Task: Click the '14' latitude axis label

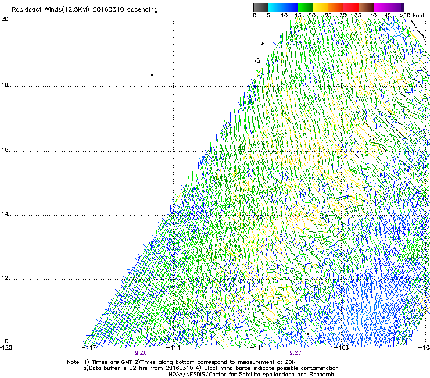Action: click(5, 214)
